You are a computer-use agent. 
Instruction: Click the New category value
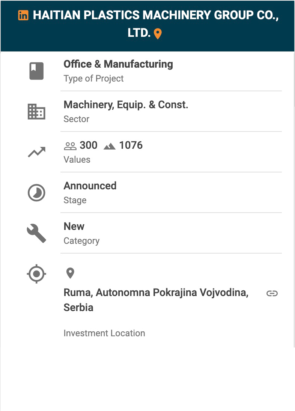74,227
